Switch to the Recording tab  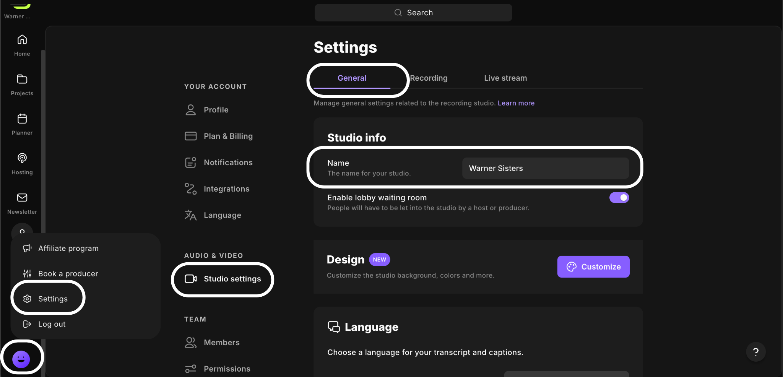429,78
